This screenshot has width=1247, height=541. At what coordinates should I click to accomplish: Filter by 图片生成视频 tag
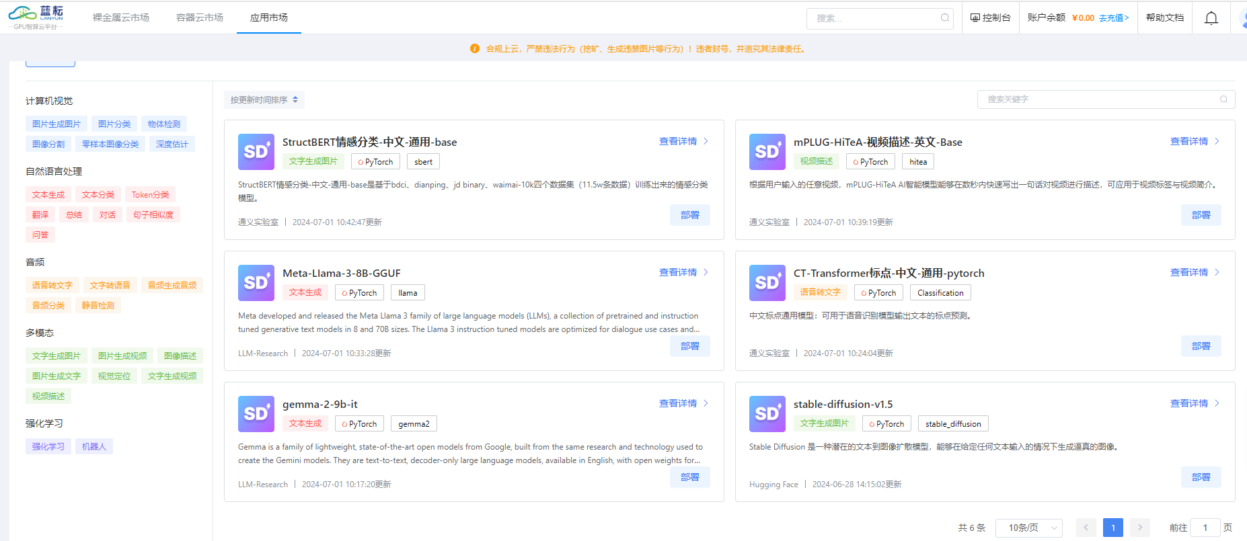point(122,356)
